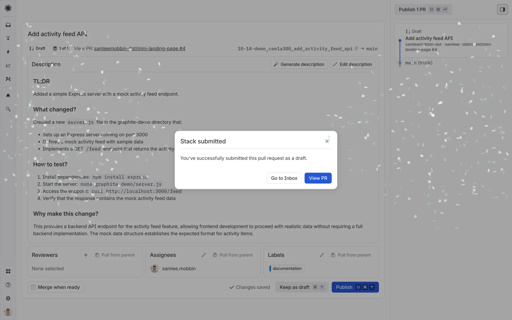Edit labels with the pencil icon
The height and width of the screenshot is (320, 512).
pos(322,255)
